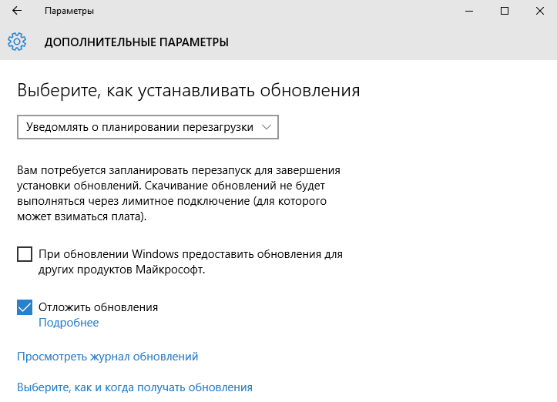Image resolution: width=557 pixels, height=402 pixels.
Task: Click the ДОПОЛНИТЕЛЬНЫЕ ПАРАМЕТРЫ header text
Action: click(136, 42)
